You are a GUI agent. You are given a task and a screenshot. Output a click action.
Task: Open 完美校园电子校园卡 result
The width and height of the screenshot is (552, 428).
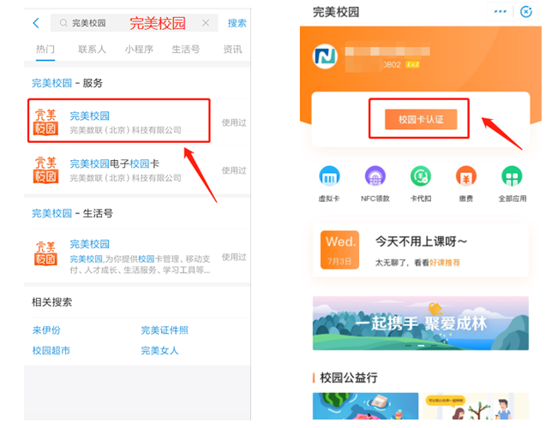point(137,170)
